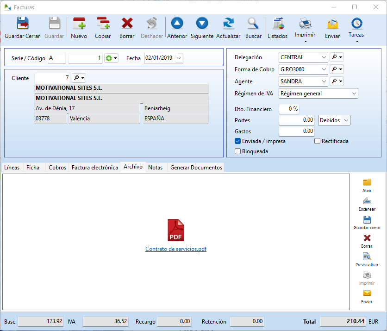Switch to the Líneas tab

(x=12, y=167)
